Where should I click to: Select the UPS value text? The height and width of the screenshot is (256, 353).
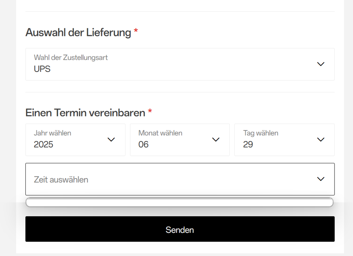point(42,69)
